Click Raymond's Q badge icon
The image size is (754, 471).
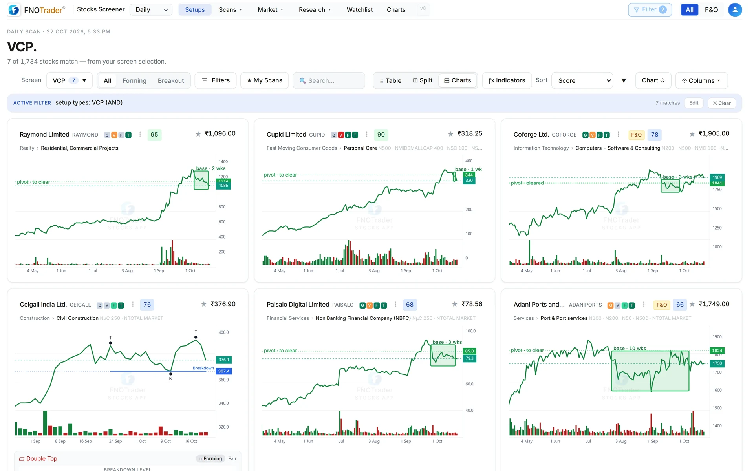coord(107,135)
